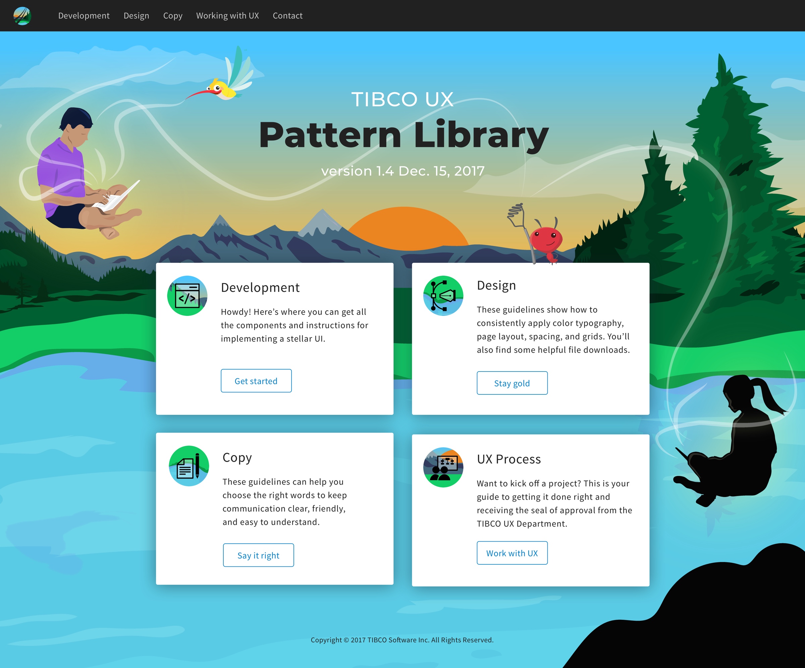Open the Contact nav item
805x668 pixels.
(x=287, y=16)
